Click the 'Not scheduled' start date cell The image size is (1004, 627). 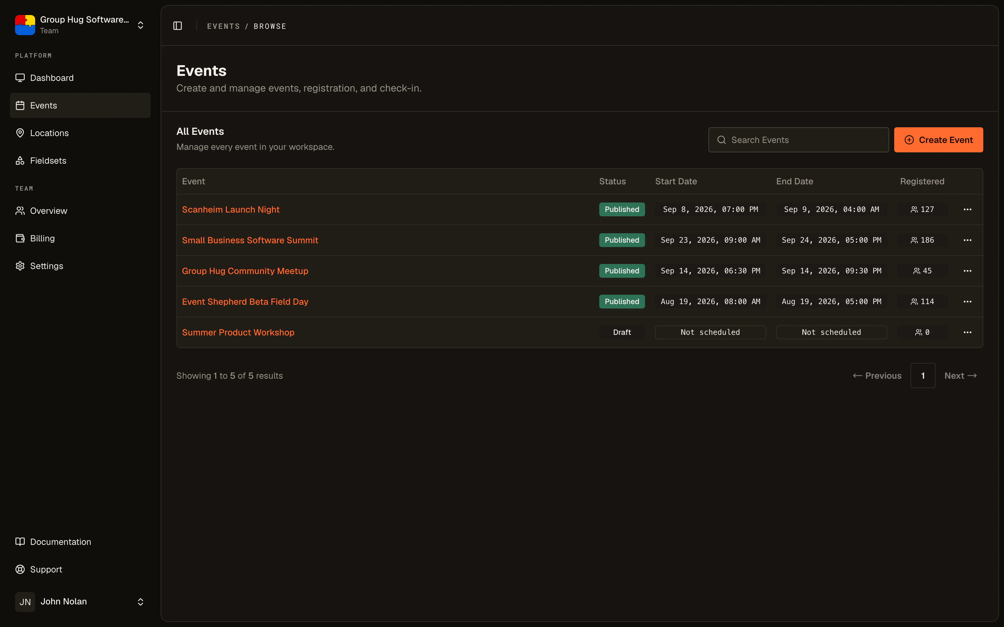coord(710,332)
